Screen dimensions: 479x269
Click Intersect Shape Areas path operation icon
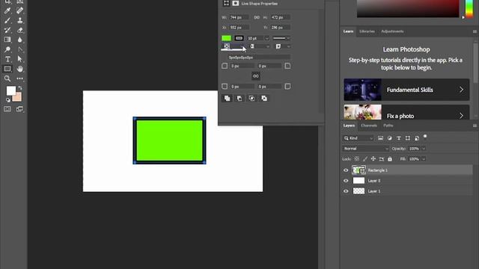(251, 99)
